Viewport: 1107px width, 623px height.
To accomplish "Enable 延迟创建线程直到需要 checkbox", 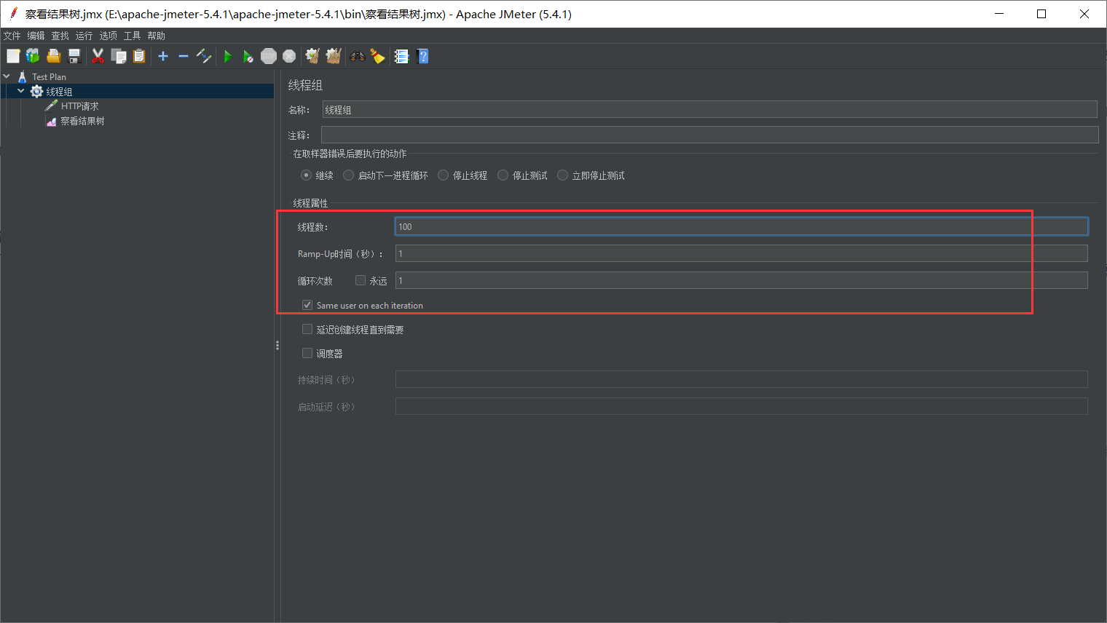I will pyautogui.click(x=307, y=329).
